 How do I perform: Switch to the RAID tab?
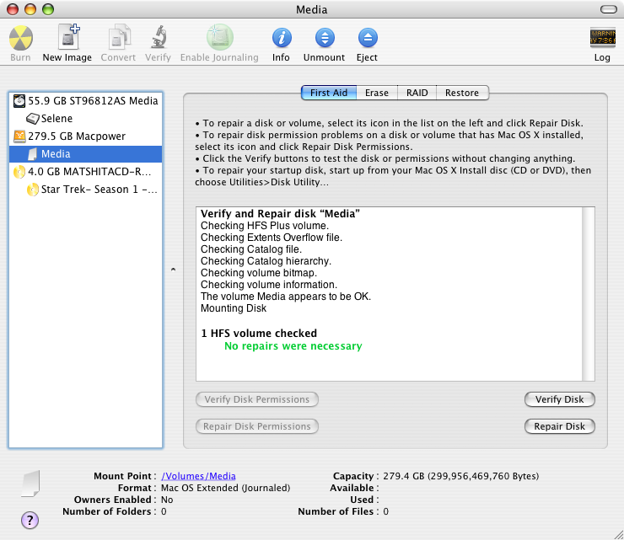(x=417, y=93)
